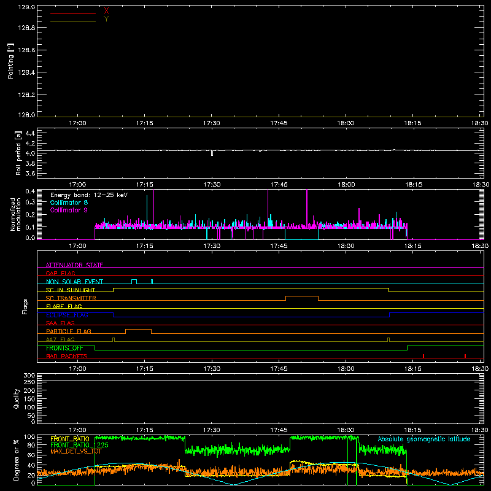Click the white quality line in Quality plot

click(260, 381)
